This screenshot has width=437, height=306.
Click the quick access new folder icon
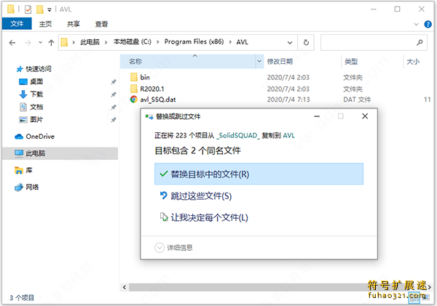[x=40, y=9]
